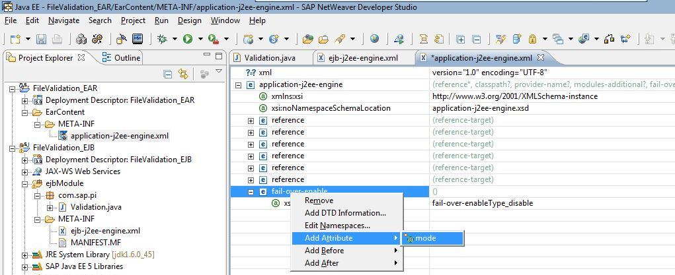Expand SAP Java EE 5 Libraries node
The width and height of the screenshot is (675, 275).
[25, 267]
